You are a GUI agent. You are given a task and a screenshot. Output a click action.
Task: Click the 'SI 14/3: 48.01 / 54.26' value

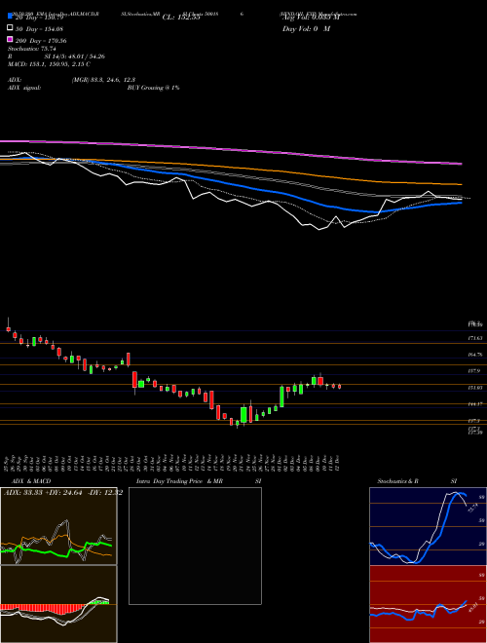point(75,57)
